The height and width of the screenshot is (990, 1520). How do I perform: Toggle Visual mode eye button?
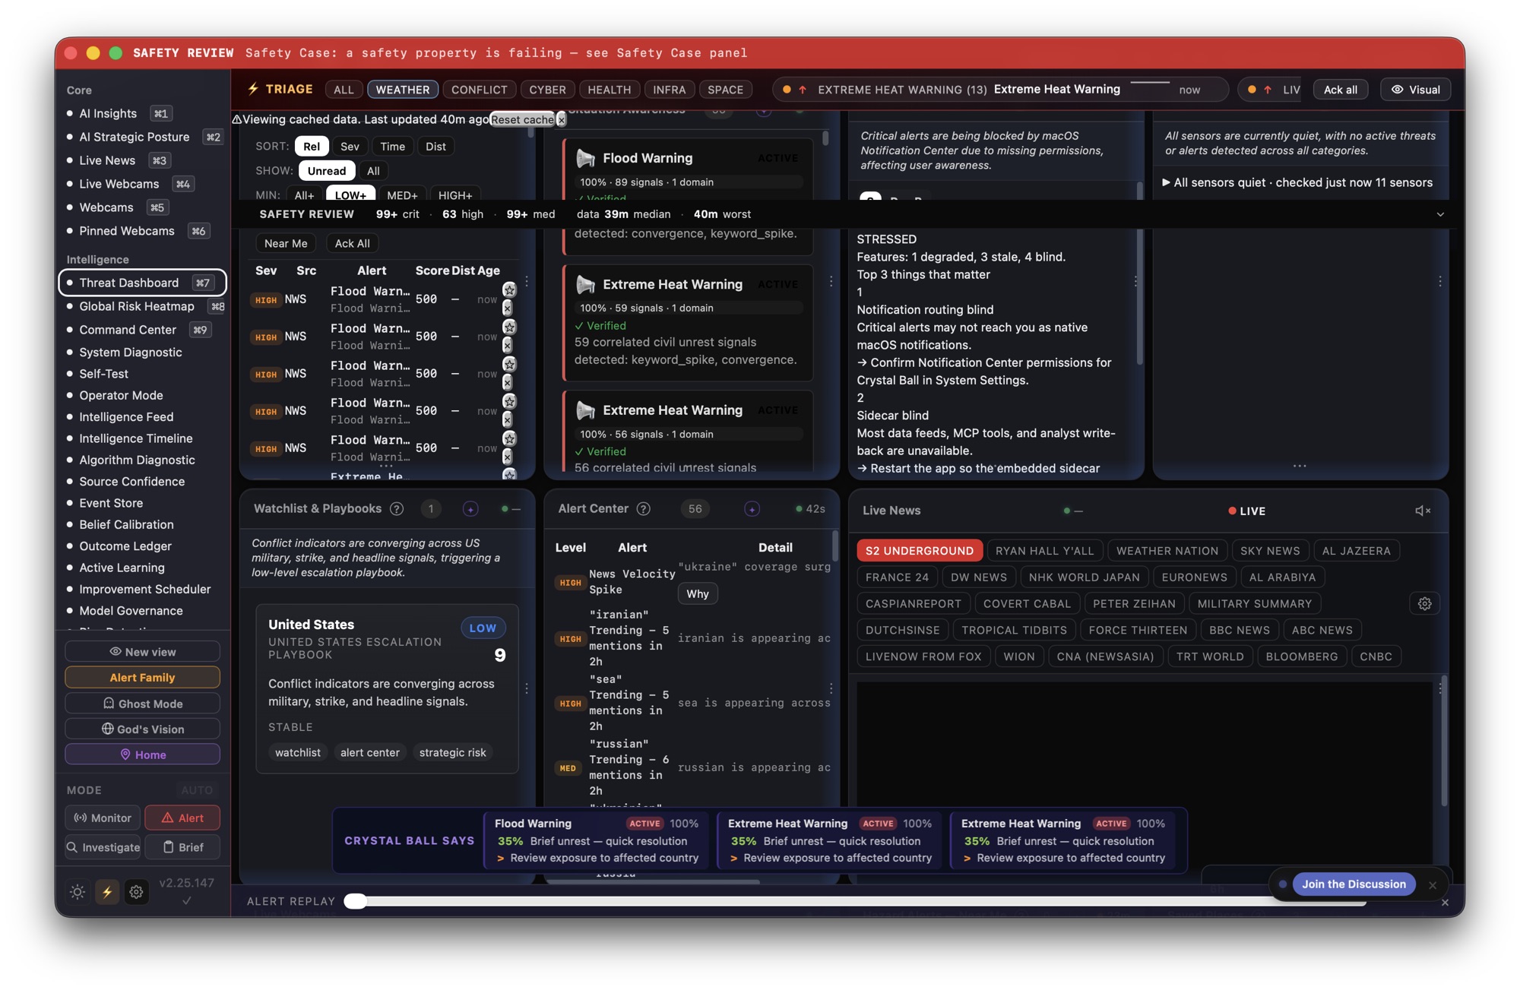click(1415, 90)
